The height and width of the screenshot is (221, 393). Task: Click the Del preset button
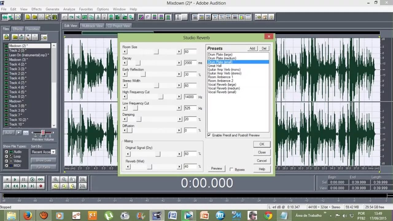(x=264, y=48)
